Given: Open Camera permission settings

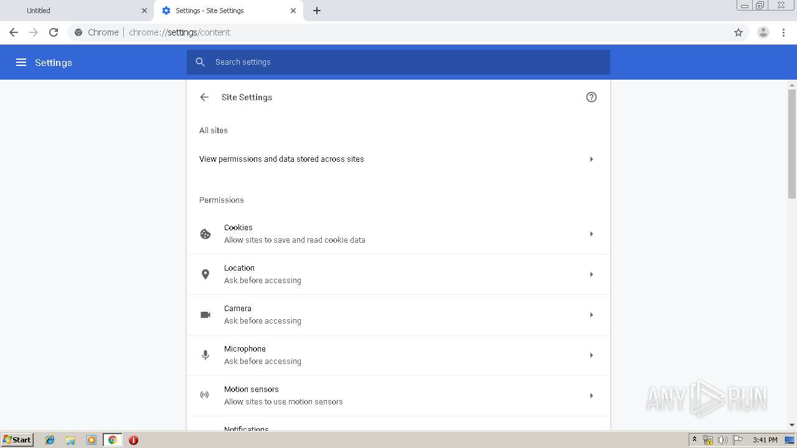Looking at the screenshot, I should point(398,315).
